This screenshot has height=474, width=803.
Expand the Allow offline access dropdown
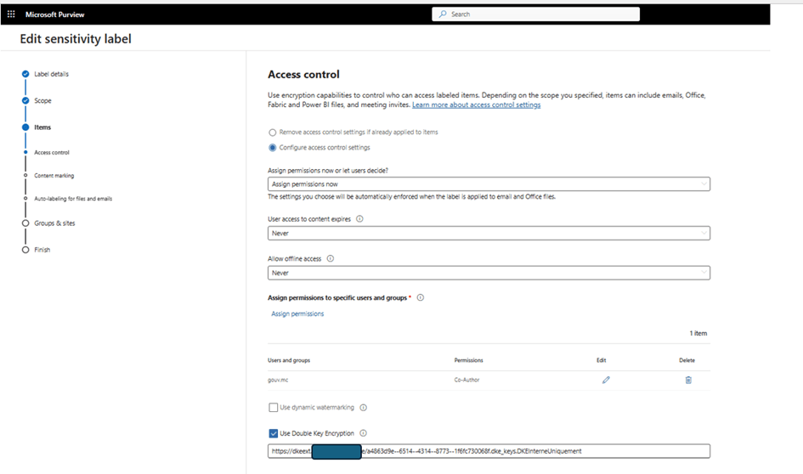coord(489,273)
